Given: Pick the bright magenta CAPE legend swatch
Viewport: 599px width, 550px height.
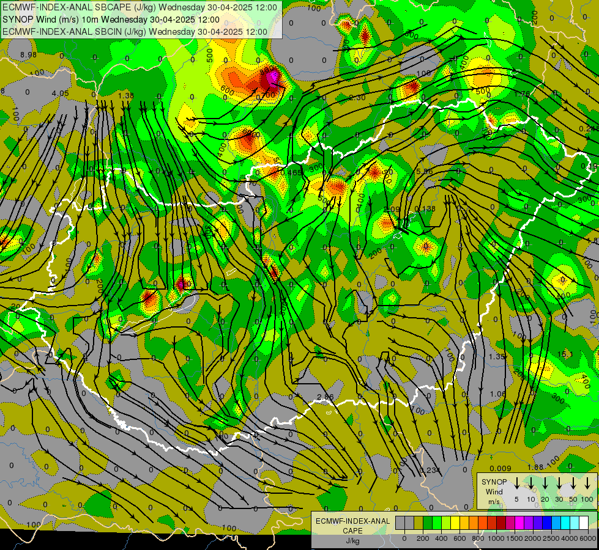Looking at the screenshot, I should [519, 522].
